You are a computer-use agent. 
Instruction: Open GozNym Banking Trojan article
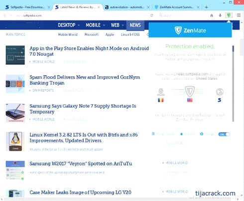pyautogui.click(x=85, y=80)
